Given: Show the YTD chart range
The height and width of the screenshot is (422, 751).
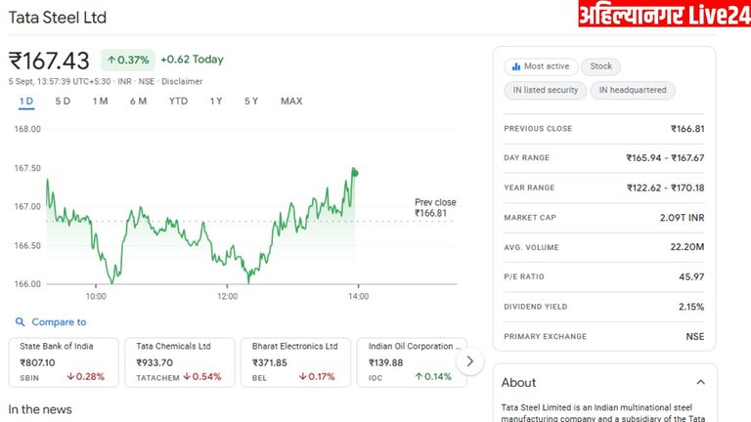Looking at the screenshot, I should click(x=178, y=102).
